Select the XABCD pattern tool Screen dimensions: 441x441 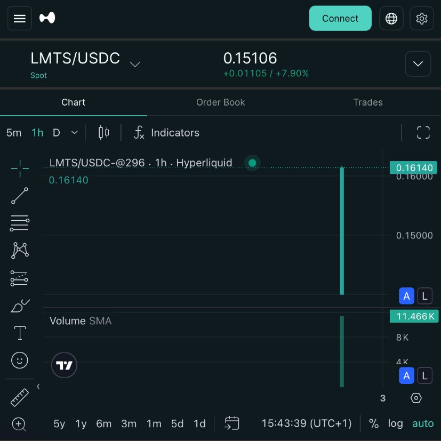[20, 250]
